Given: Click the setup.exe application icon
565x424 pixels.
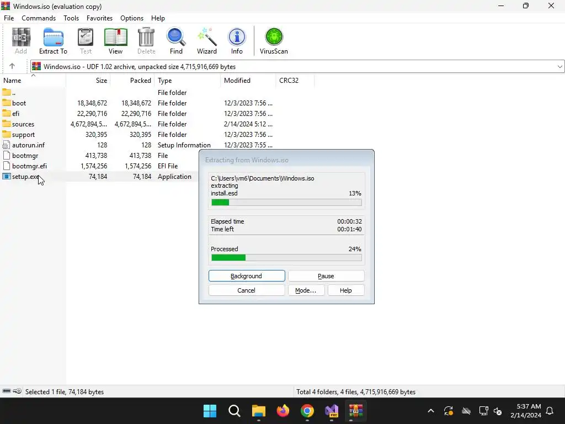Looking at the screenshot, I should tap(7, 176).
